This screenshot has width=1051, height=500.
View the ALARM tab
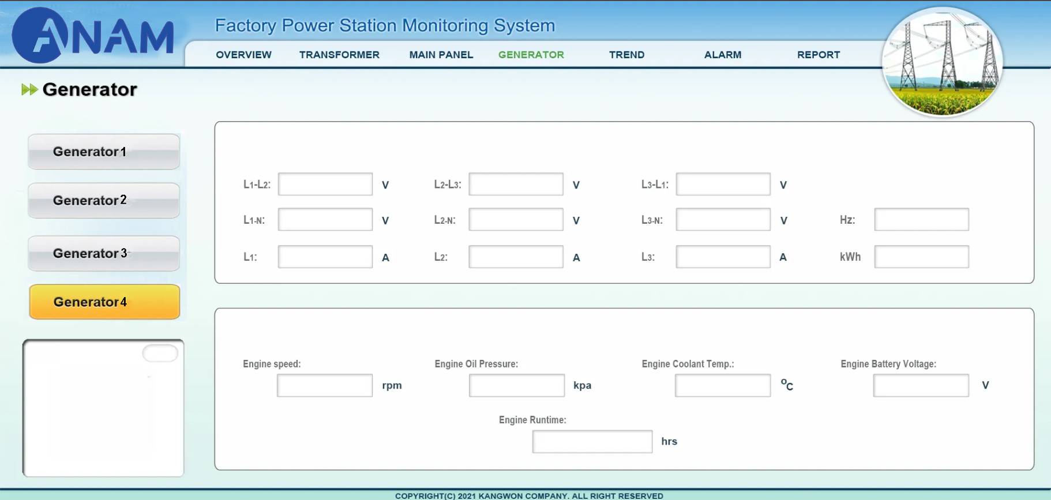722,55
